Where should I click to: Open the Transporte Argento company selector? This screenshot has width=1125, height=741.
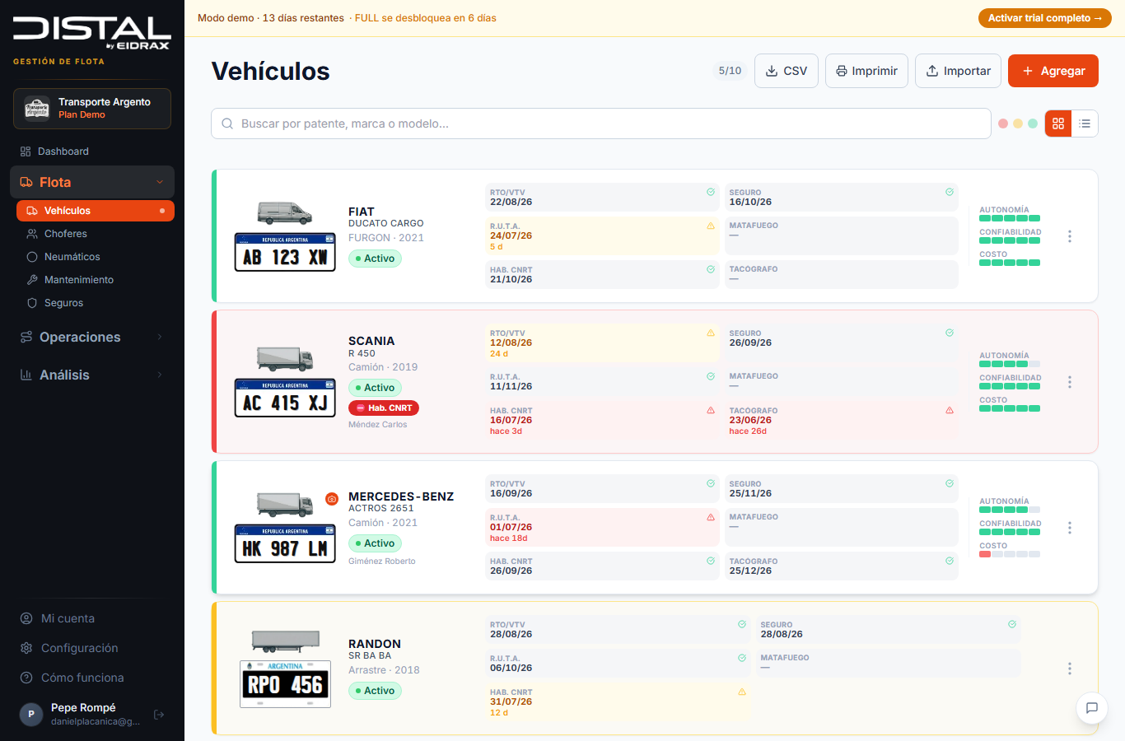[x=92, y=109]
